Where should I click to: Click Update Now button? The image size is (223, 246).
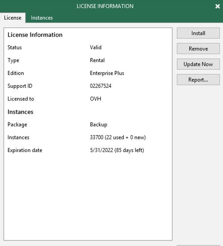(x=198, y=64)
